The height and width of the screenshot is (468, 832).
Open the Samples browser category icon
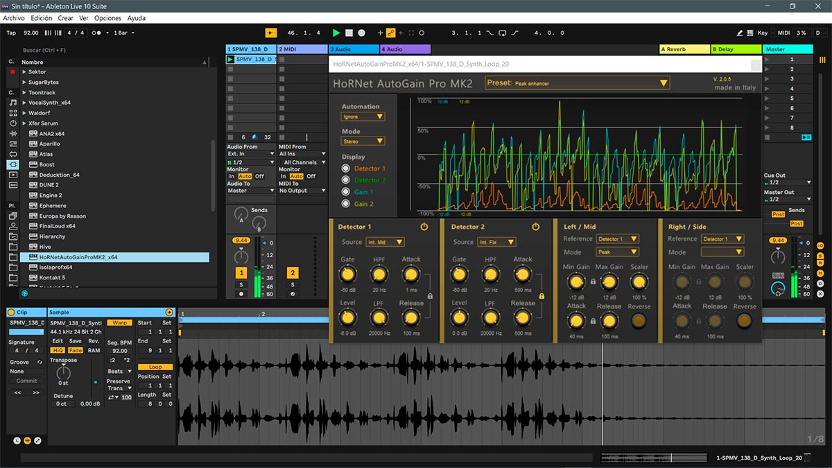coord(12,186)
